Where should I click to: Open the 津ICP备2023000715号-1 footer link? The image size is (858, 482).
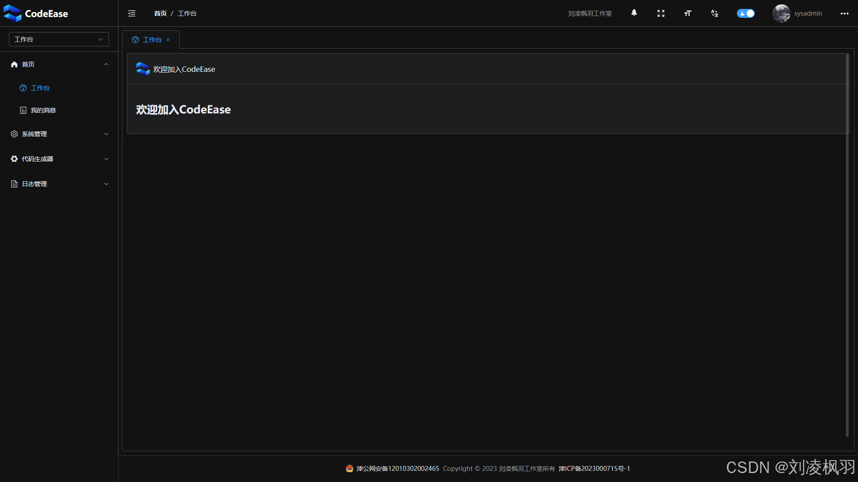tap(594, 468)
